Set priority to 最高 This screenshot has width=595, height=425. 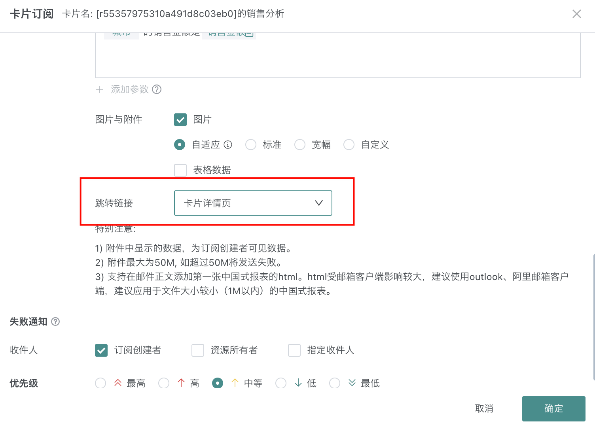point(100,383)
